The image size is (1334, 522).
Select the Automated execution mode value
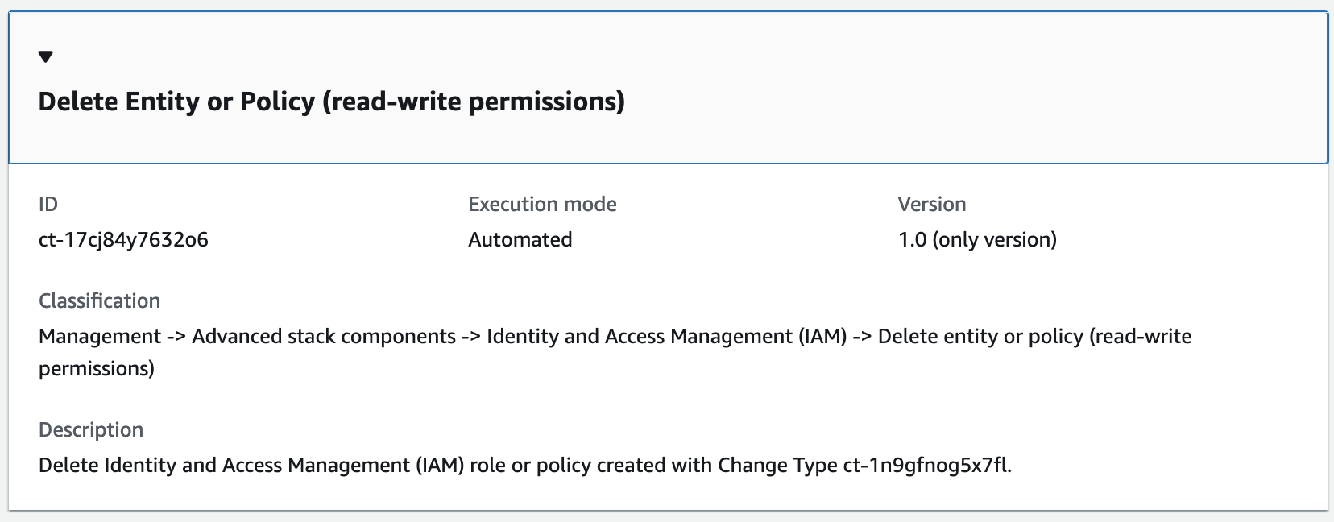[x=520, y=239]
